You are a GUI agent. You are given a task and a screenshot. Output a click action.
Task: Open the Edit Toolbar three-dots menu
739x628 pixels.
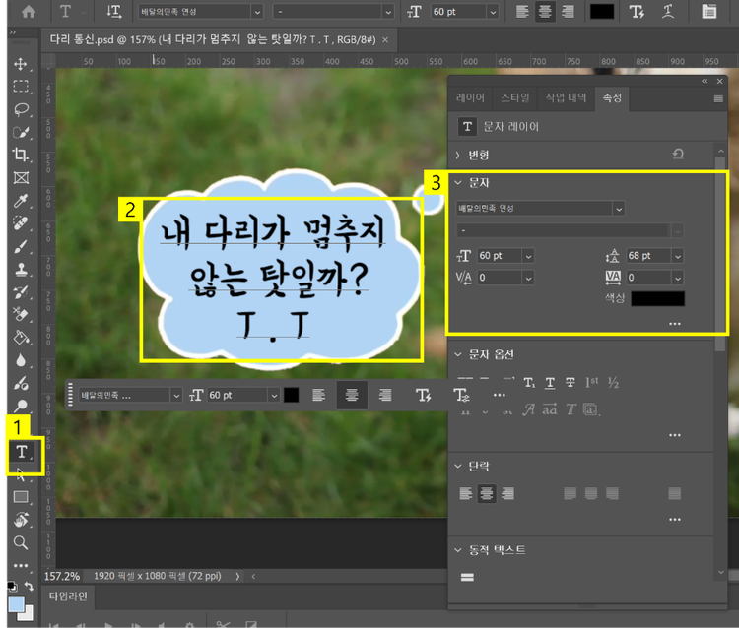coord(21,565)
